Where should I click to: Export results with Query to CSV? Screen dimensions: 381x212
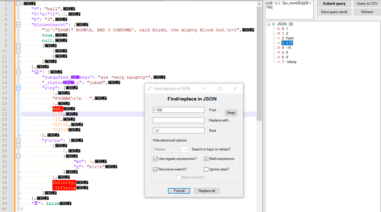click(367, 3)
